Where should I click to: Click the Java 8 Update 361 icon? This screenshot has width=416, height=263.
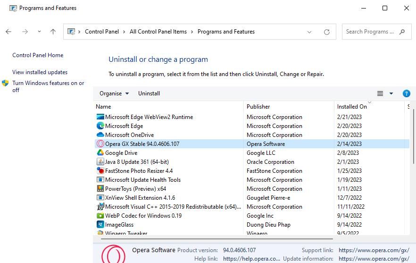(100, 162)
